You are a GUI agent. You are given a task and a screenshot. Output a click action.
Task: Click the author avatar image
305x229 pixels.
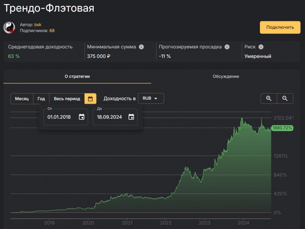[x=9, y=27]
